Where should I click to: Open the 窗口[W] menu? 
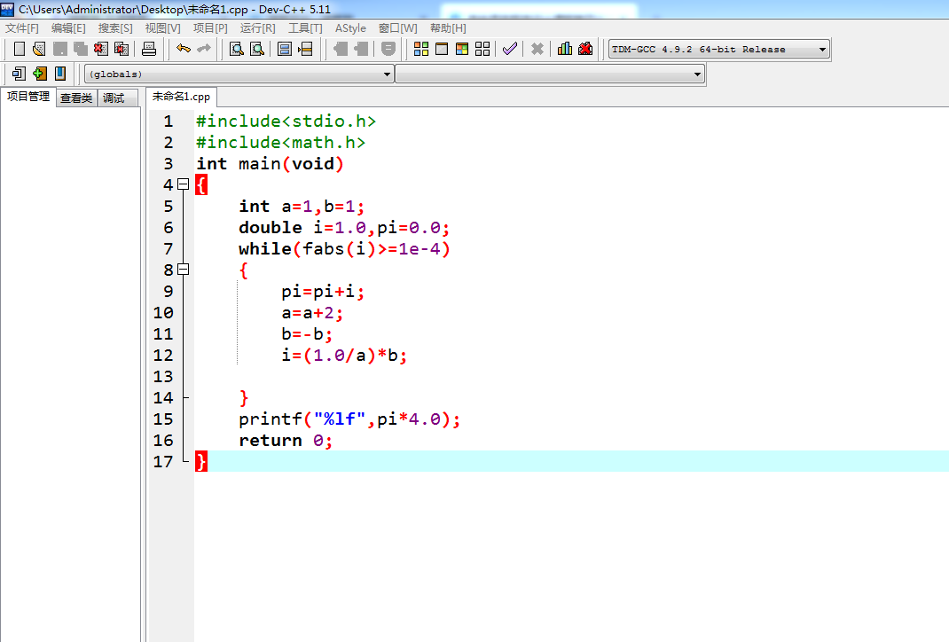tap(397, 28)
